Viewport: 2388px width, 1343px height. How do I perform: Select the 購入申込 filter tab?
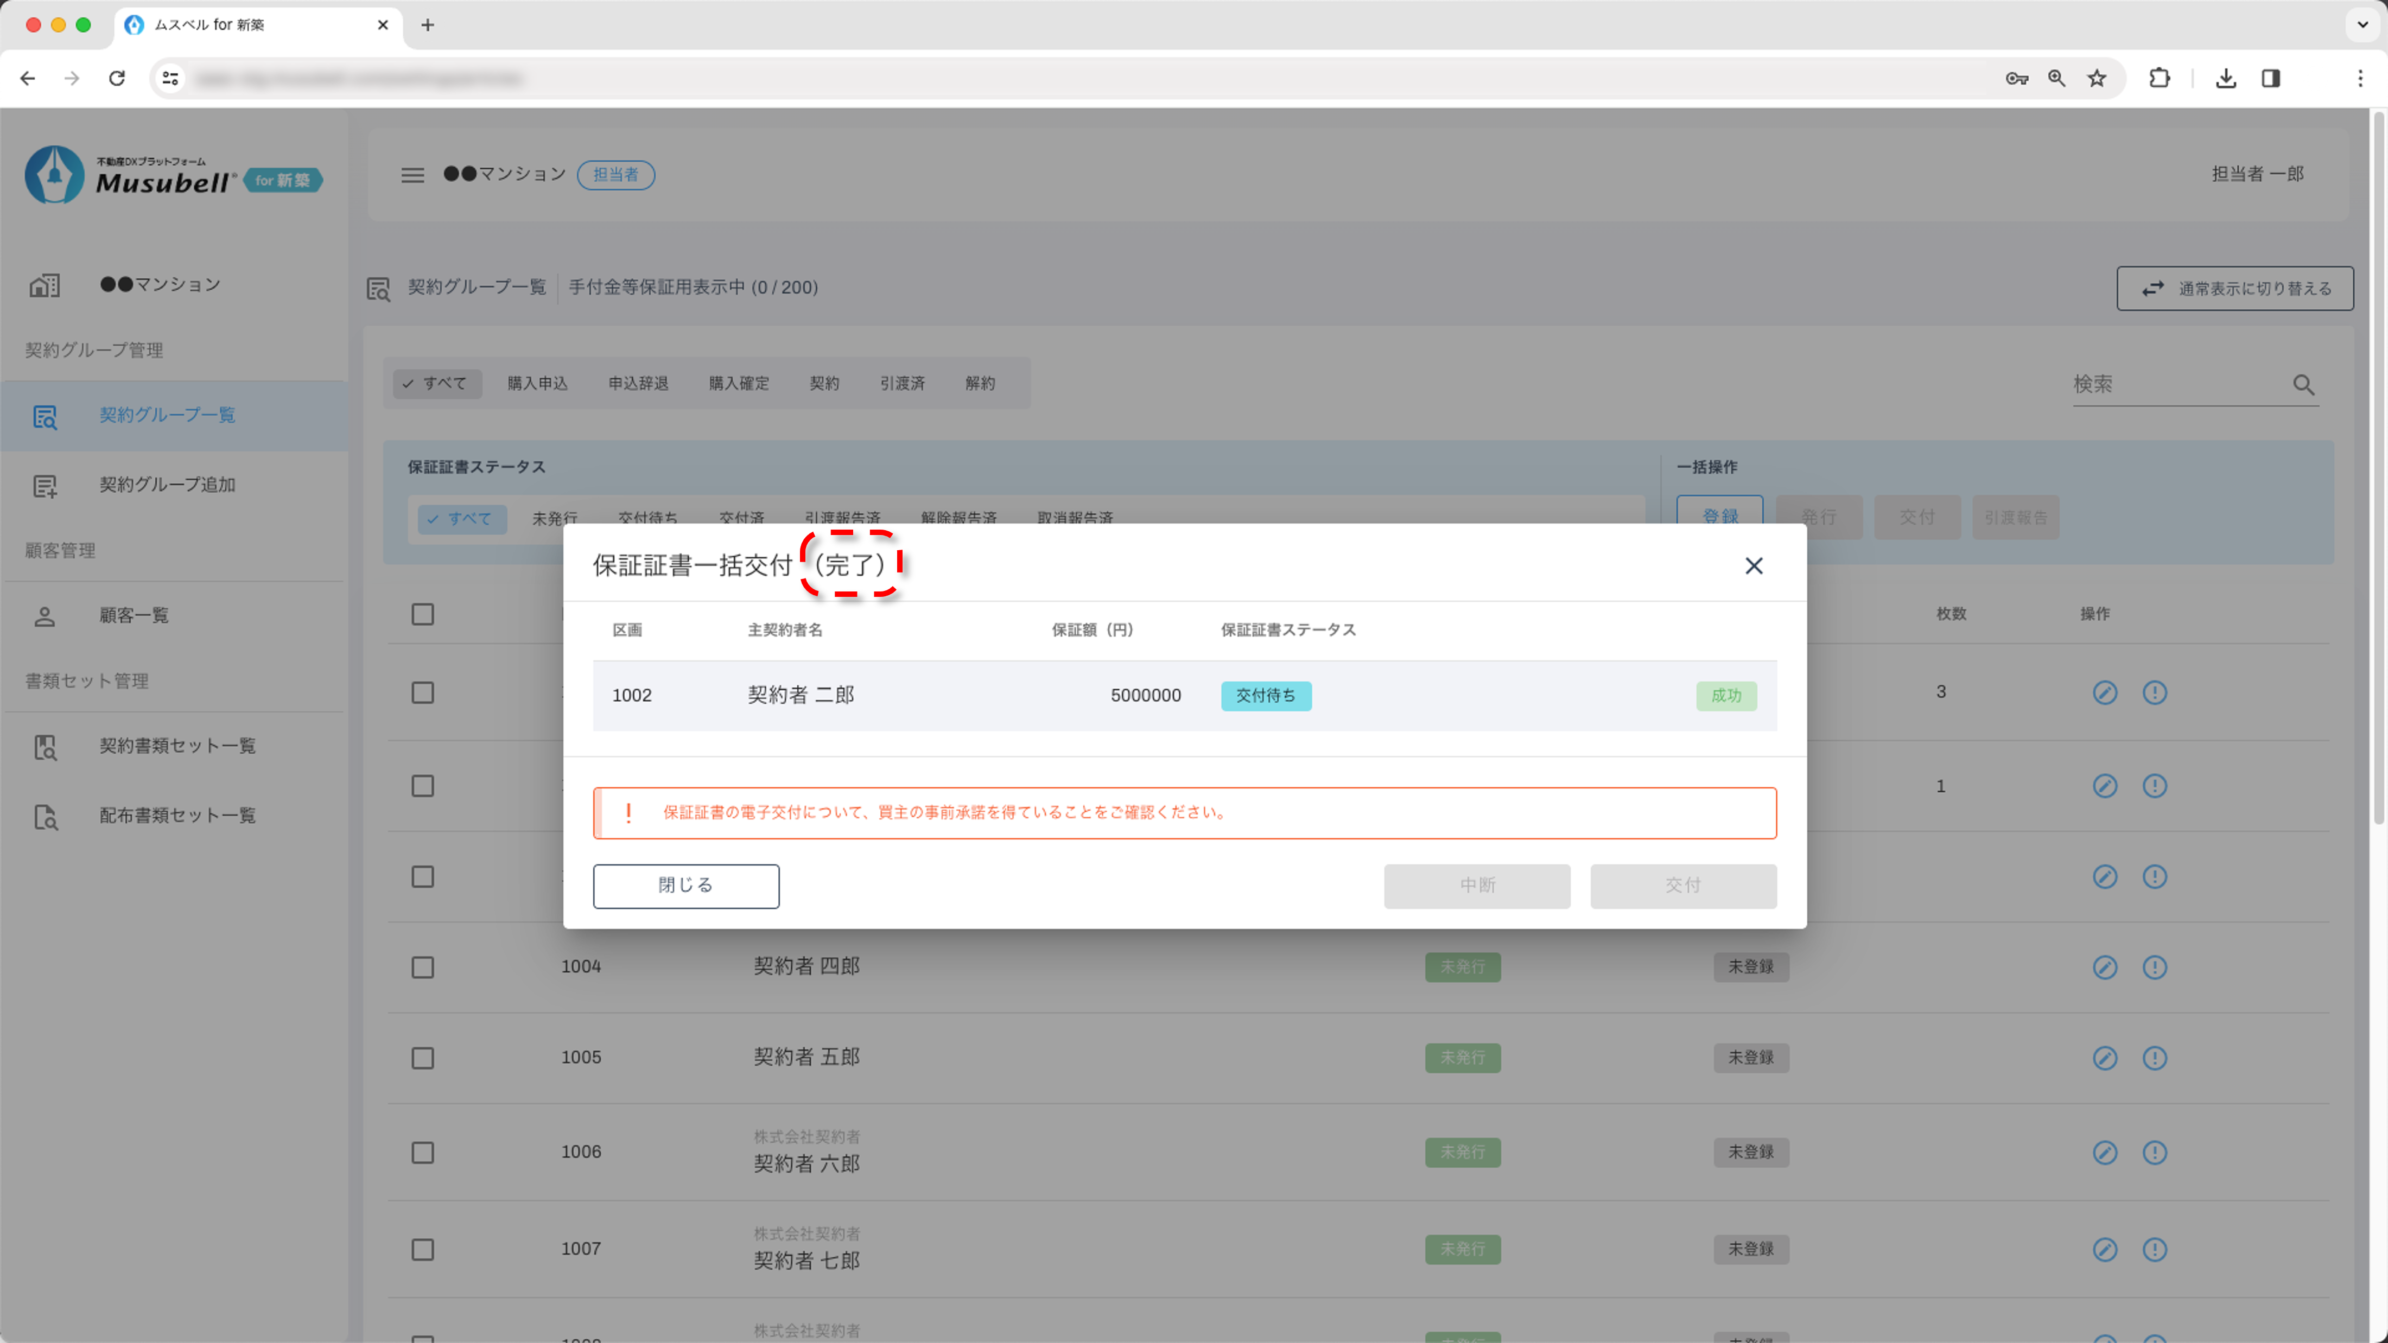click(x=537, y=383)
